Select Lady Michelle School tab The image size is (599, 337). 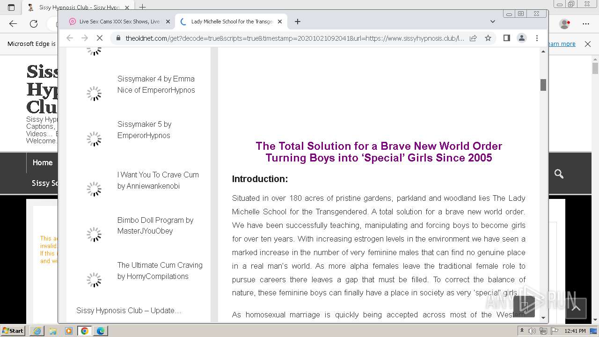pos(231,22)
